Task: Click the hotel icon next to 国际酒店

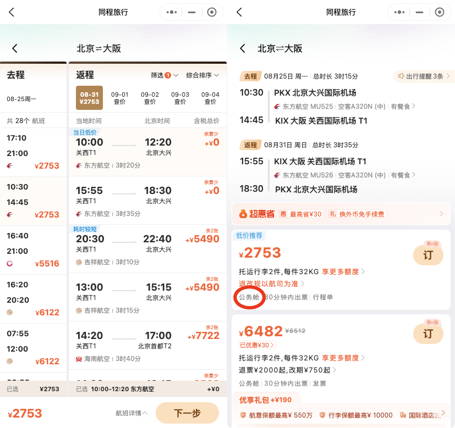Action: pos(403,415)
